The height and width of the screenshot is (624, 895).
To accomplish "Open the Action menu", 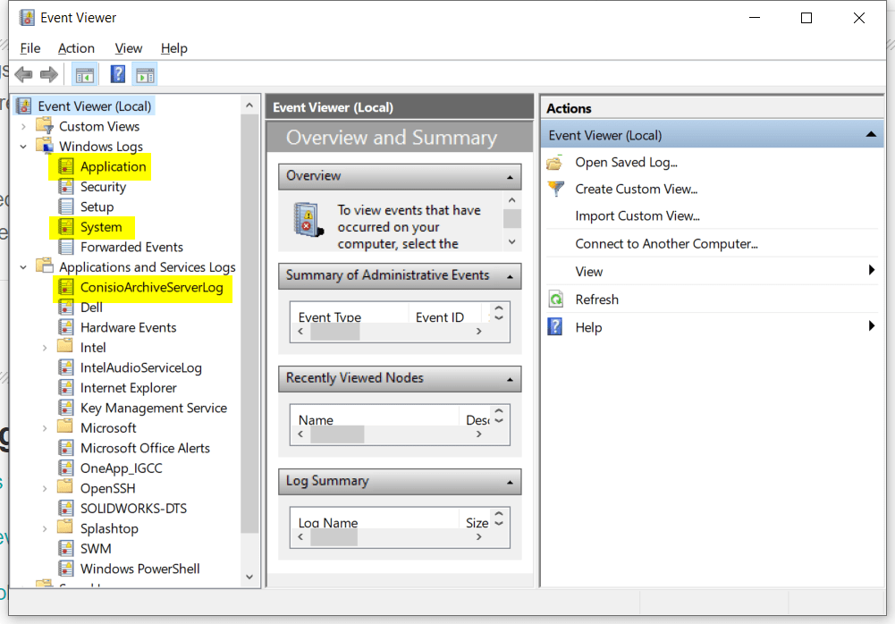I will coord(77,48).
